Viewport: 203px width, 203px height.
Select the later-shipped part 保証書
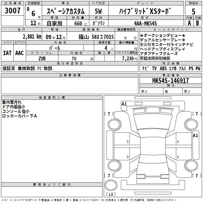9,68
